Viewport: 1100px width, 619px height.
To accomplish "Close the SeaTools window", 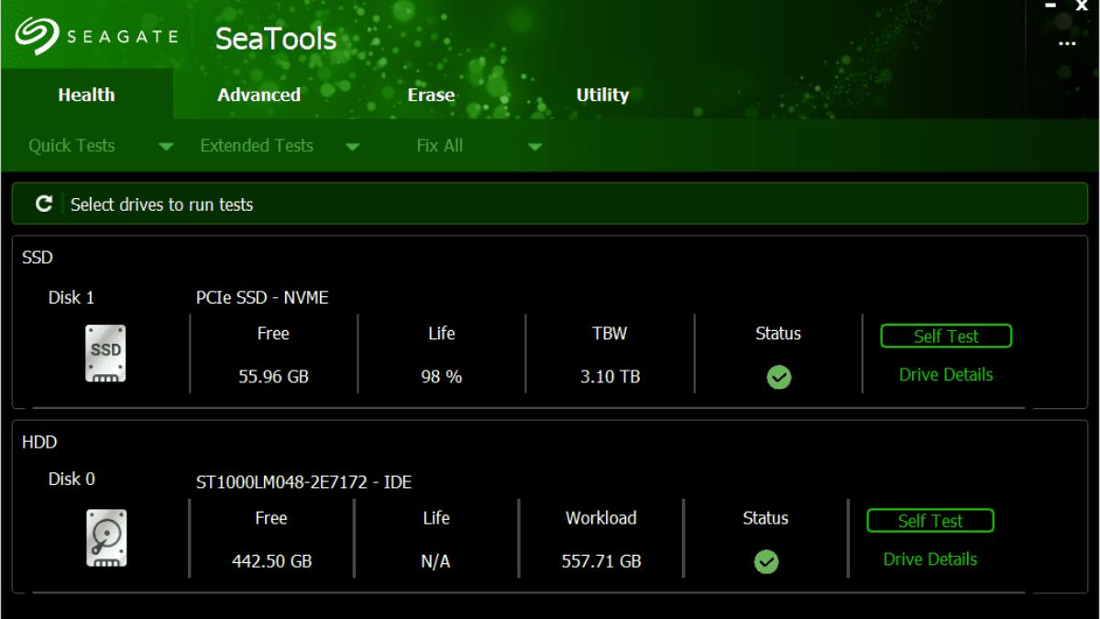I will (x=1082, y=6).
